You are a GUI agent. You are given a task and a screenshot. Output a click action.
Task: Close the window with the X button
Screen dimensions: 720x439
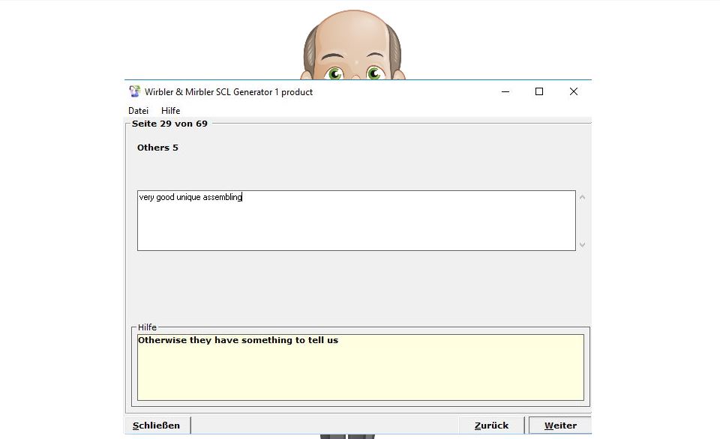pos(573,91)
